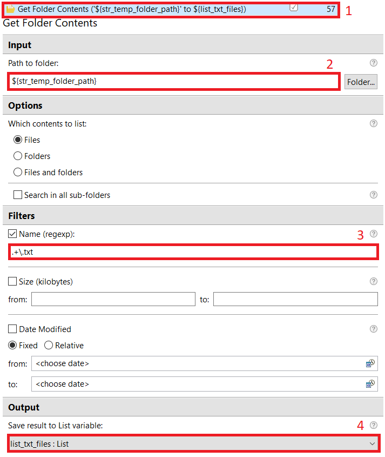Enable Search in all sub-folders checkbox
Image resolution: width=385 pixels, height=457 pixels.
18,195
